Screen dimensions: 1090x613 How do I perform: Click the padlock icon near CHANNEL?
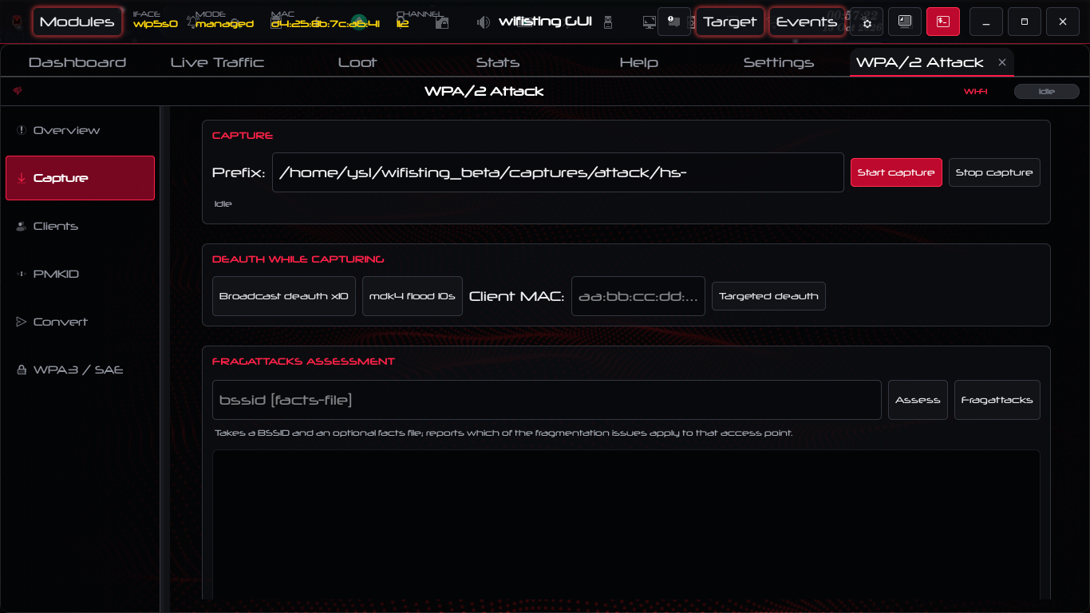pyautogui.click(x=441, y=24)
